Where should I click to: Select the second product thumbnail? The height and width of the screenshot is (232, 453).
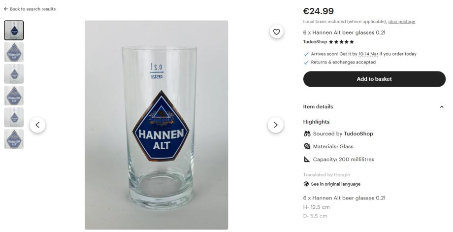tap(14, 52)
